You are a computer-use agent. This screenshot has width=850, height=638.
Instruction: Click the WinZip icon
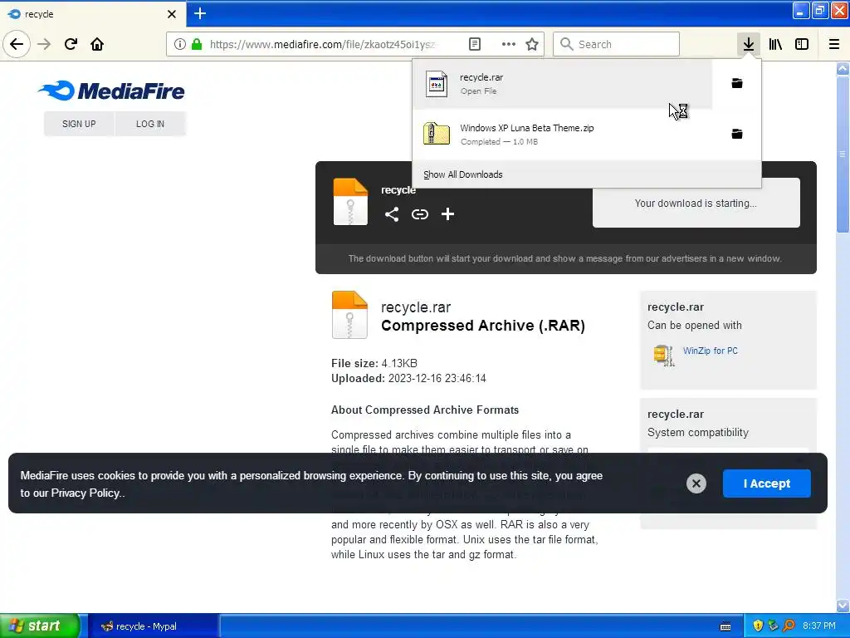[665, 356]
